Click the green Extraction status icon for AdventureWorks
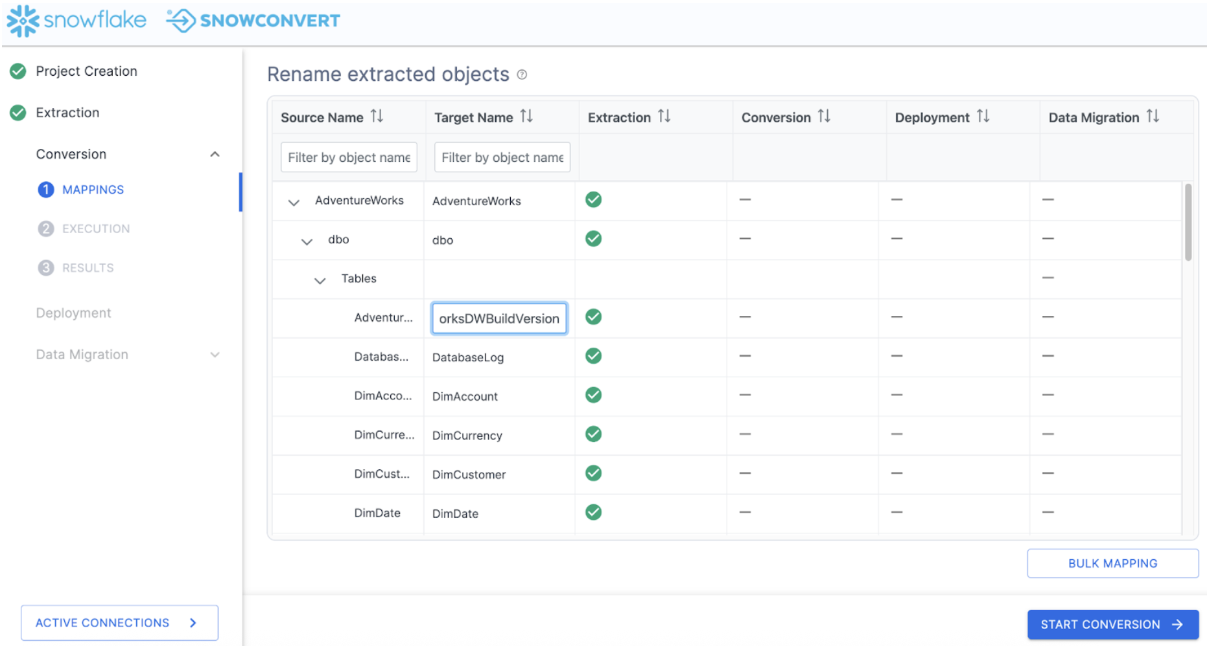The width and height of the screenshot is (1207, 646). 592,200
